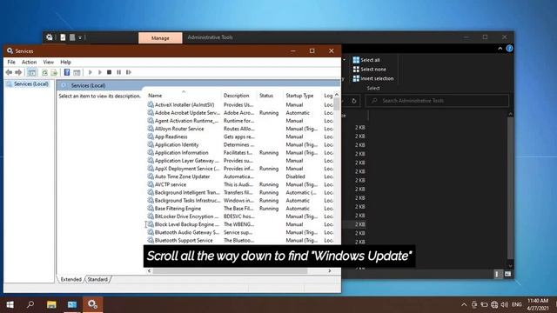Open taskbar Search magnifier

(x=30, y=304)
